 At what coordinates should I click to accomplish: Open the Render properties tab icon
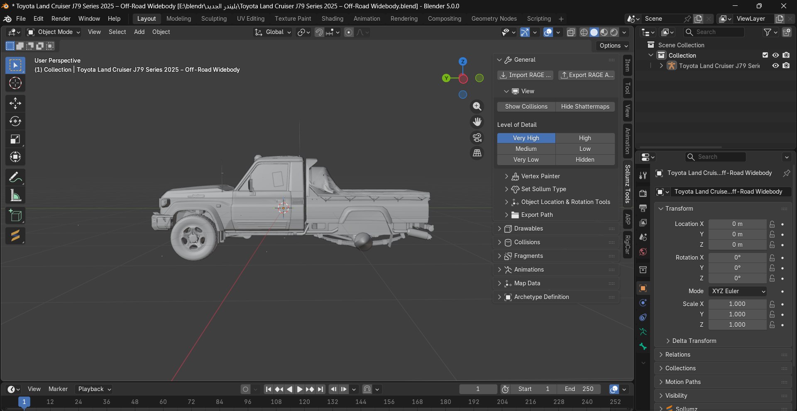tap(643, 193)
